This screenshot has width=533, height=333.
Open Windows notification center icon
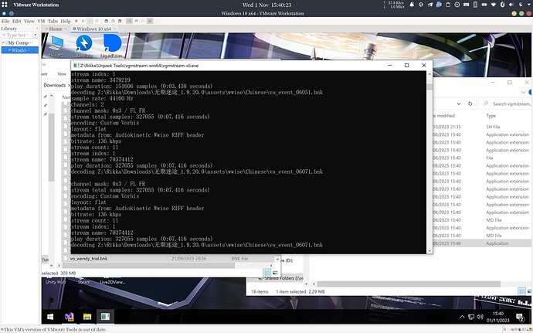pyautogui.click(x=520, y=317)
